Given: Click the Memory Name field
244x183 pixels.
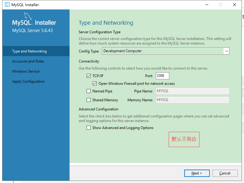Looking at the screenshot, I should 192,100.
